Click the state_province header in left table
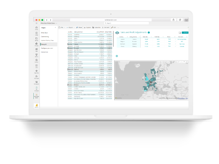Viewport: 219px width, 164px height. pyautogui.click(x=78, y=32)
